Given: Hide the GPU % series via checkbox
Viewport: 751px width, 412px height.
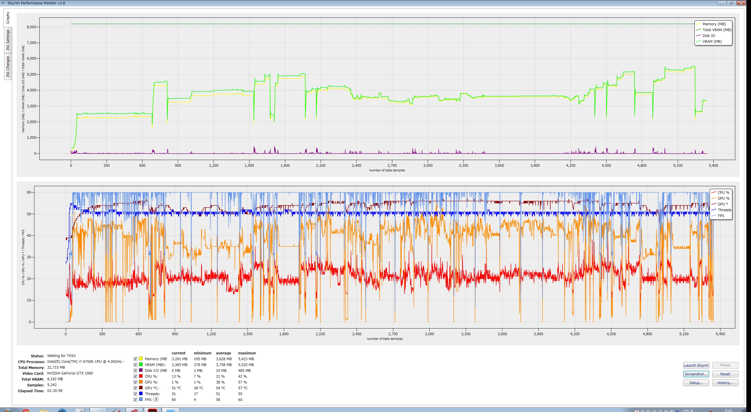Looking at the screenshot, I should [135, 382].
